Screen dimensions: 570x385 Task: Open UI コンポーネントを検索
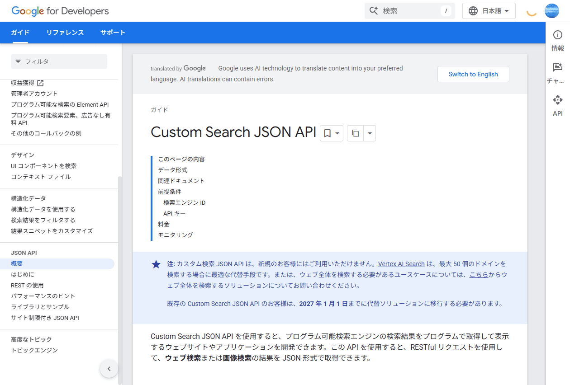click(x=44, y=166)
